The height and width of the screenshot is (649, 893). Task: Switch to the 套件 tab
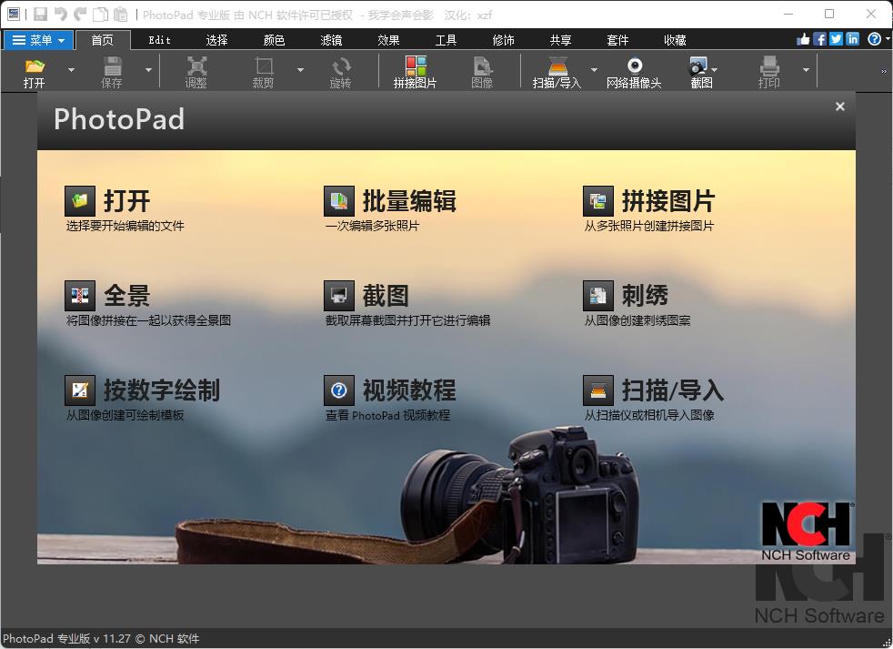(x=618, y=40)
